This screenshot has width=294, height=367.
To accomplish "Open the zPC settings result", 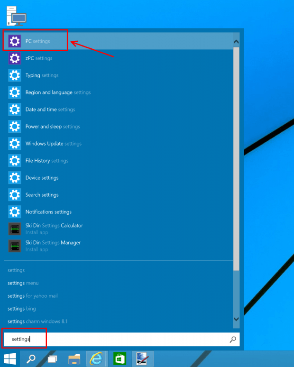I will coord(119,58).
